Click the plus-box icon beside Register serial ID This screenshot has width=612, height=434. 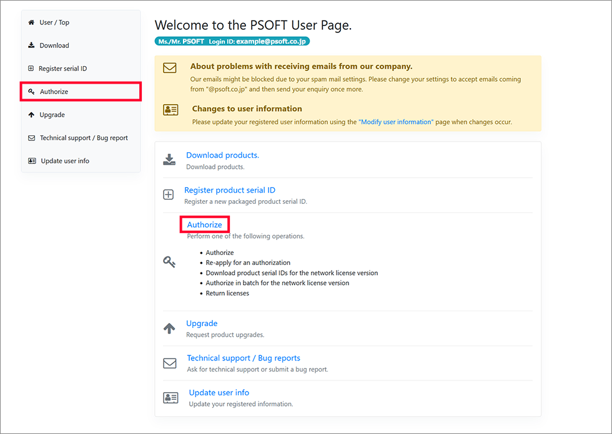click(x=31, y=69)
